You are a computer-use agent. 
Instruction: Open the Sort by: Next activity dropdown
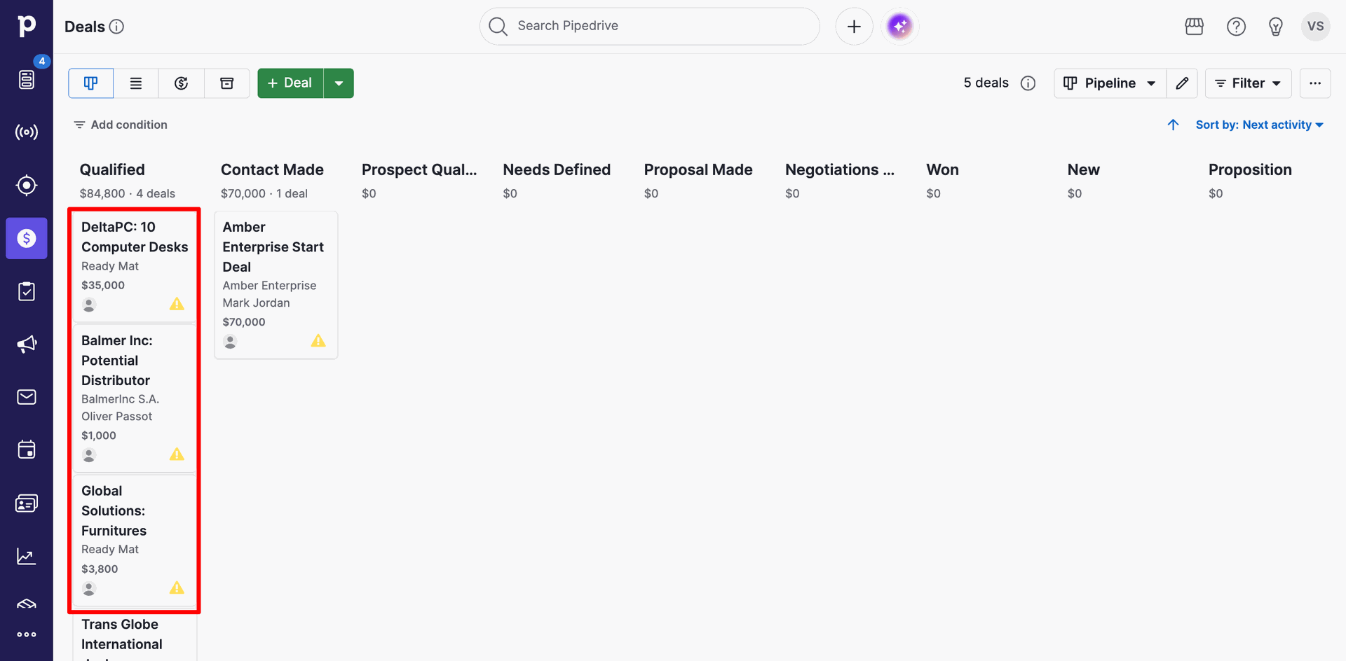pos(1259,125)
